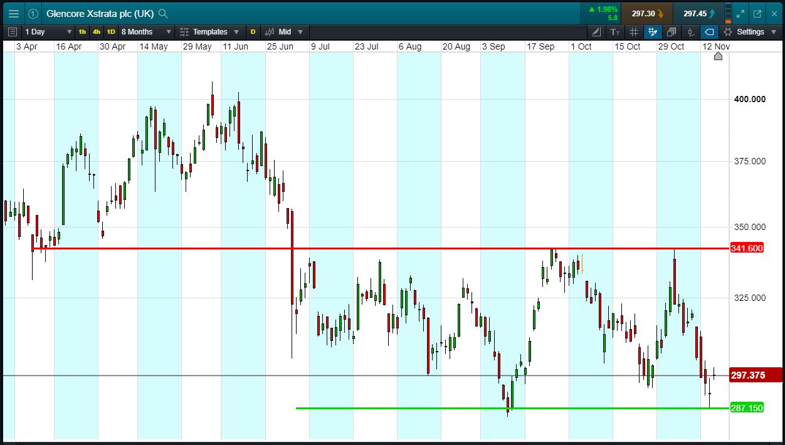Open the hamburger main menu
This screenshot has height=445, width=785.
pos(14,13)
